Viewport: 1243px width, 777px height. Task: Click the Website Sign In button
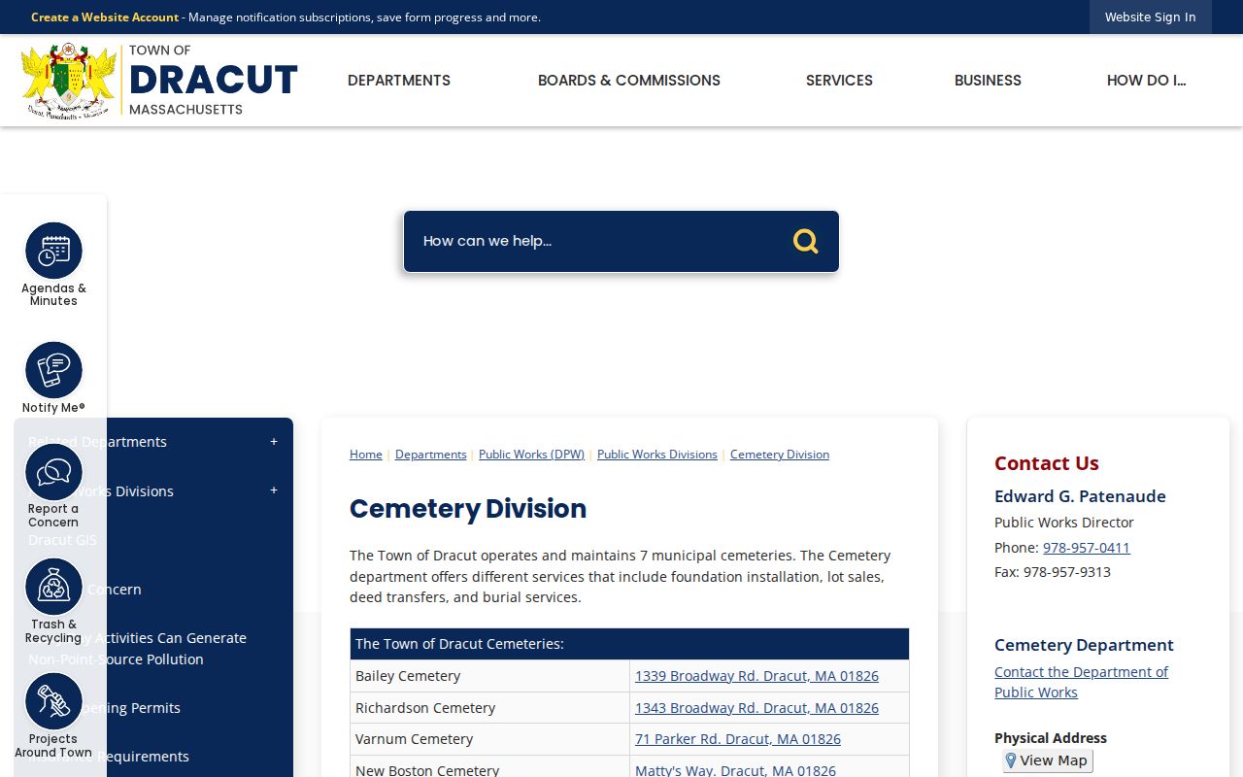(1150, 17)
